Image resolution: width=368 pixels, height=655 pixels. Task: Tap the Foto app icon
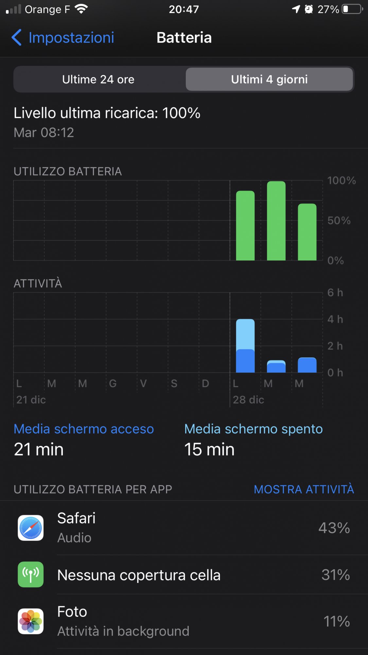coord(31,621)
